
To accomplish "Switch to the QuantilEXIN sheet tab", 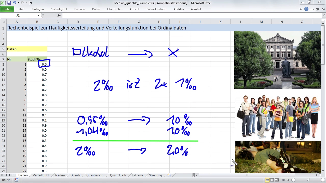I will [118, 175].
